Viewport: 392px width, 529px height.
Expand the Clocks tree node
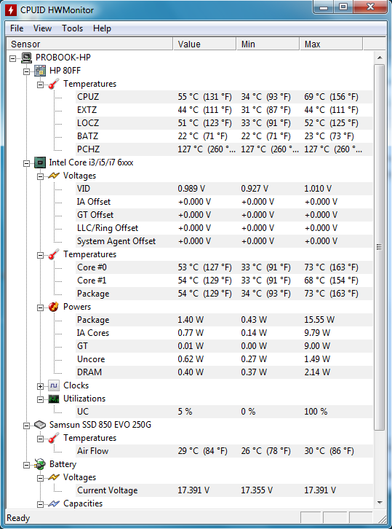pos(40,386)
